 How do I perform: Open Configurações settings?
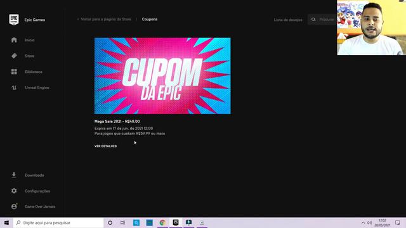point(37,191)
